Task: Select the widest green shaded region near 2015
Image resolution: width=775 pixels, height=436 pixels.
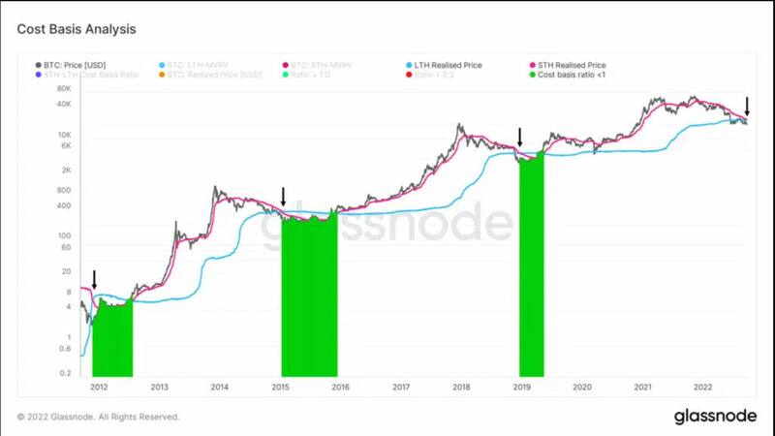Action: [x=309, y=300]
